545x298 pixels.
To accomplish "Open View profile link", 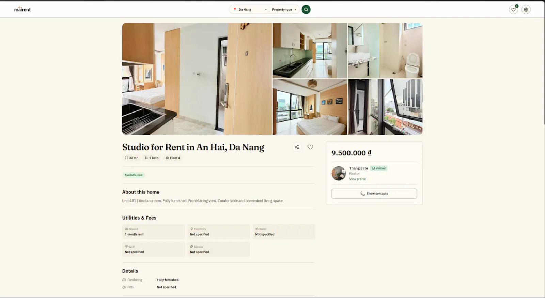I will point(357,179).
